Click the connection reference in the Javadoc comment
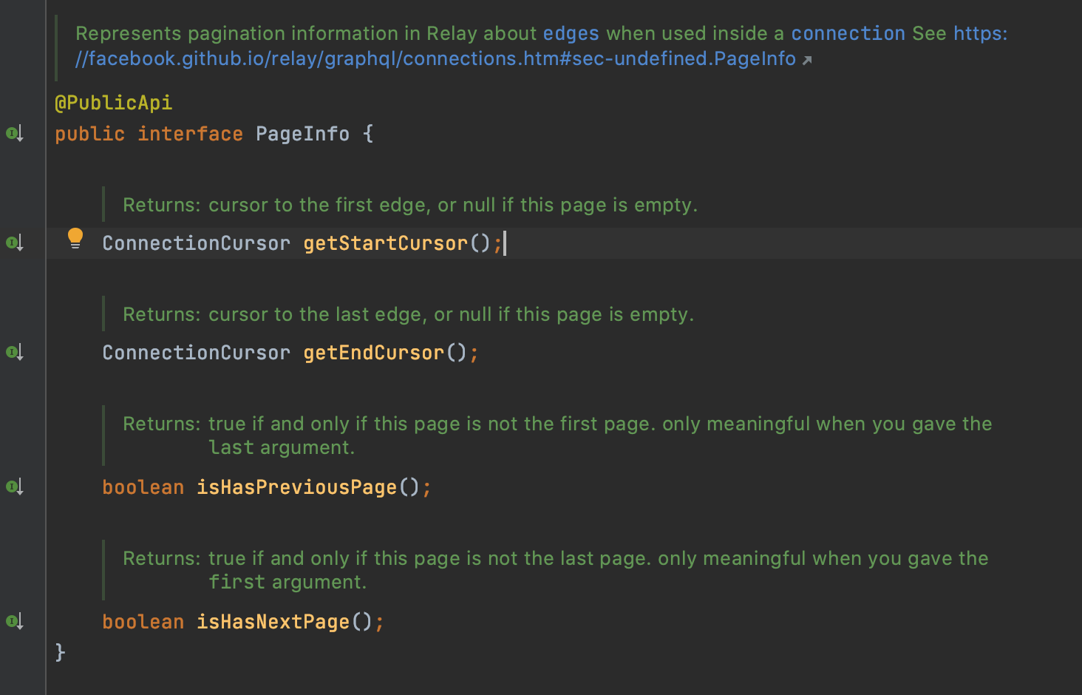 848,33
